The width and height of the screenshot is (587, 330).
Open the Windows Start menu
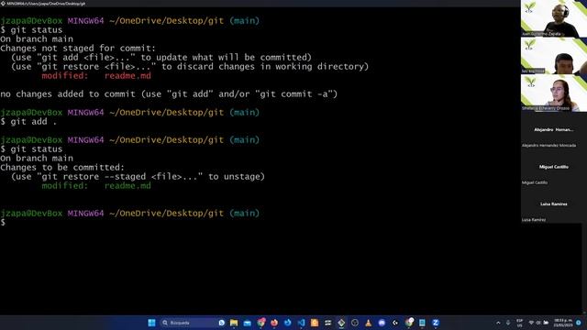[151, 323]
